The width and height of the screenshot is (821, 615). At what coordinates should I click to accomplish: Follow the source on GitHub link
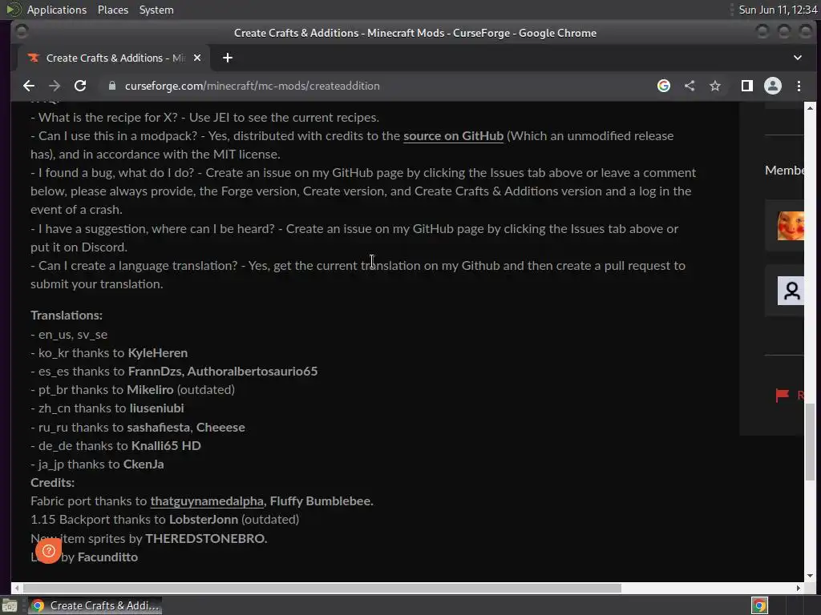453,136
